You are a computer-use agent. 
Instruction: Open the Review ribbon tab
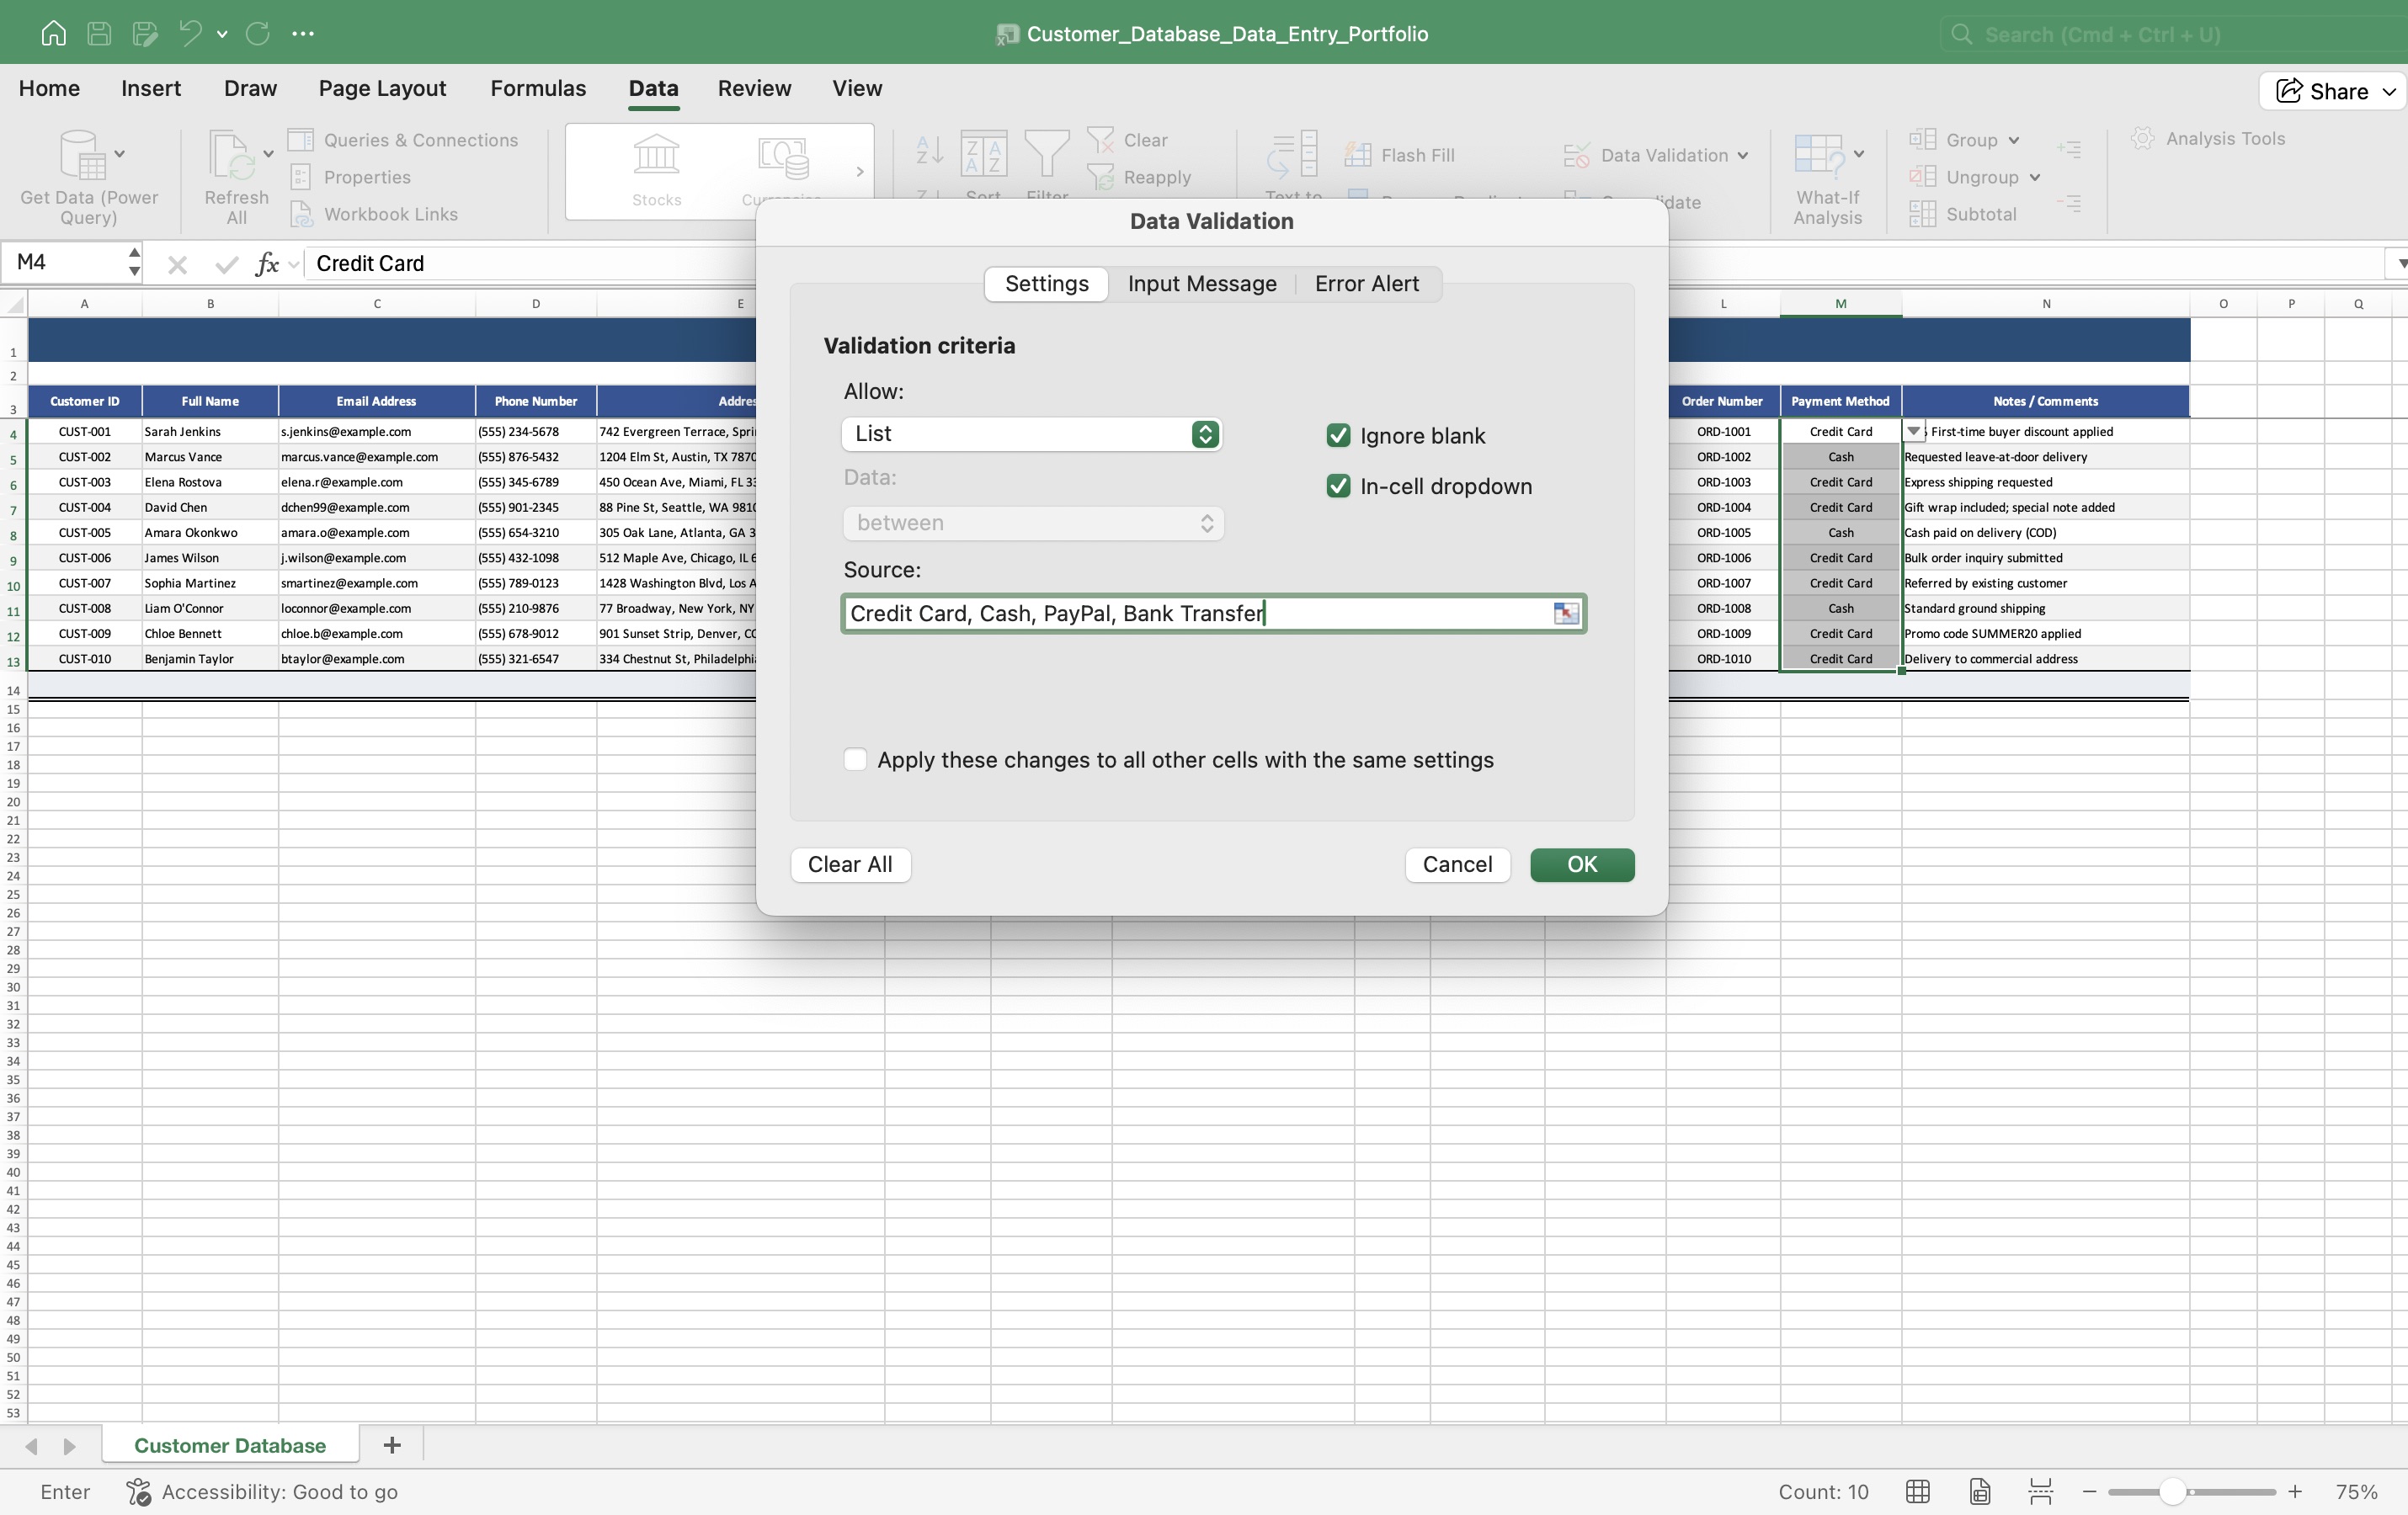(754, 88)
